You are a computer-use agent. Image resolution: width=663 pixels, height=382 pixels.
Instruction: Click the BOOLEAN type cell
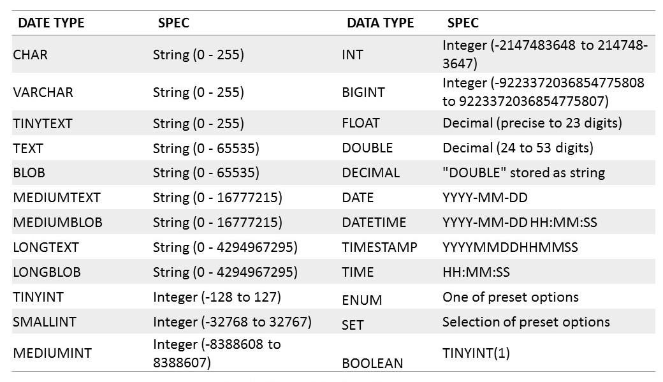372,364
